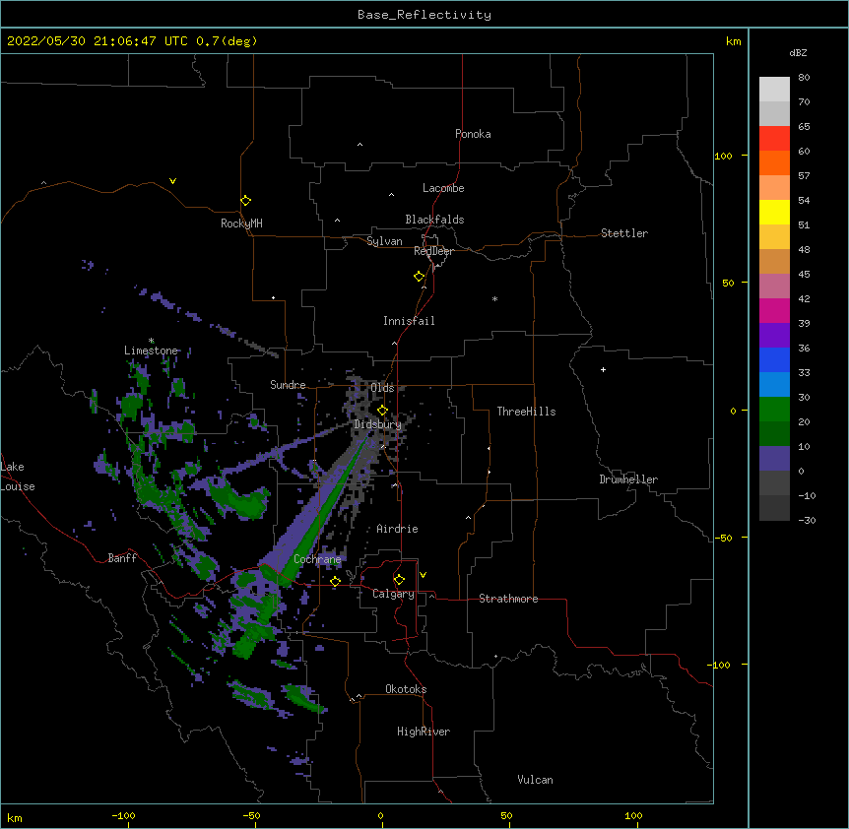This screenshot has height=829, width=849.
Task: Click the Stettler town label
Action: pyautogui.click(x=624, y=233)
